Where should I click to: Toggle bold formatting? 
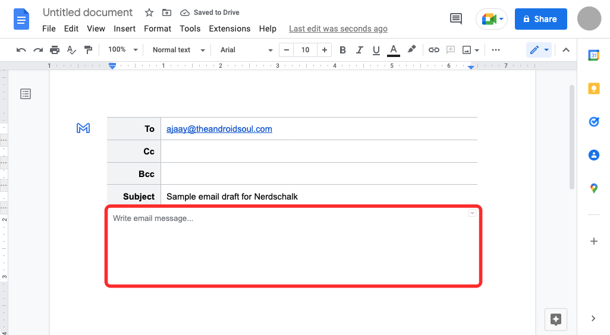pyautogui.click(x=342, y=50)
